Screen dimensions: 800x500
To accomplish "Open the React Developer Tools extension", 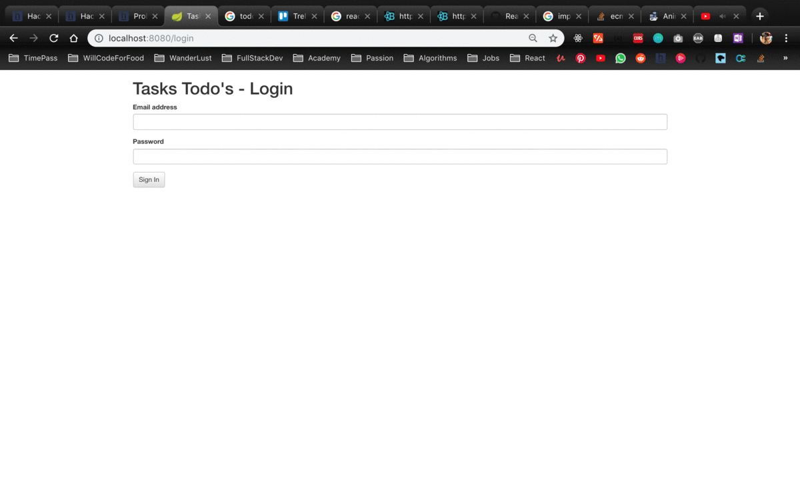I will pyautogui.click(x=577, y=38).
